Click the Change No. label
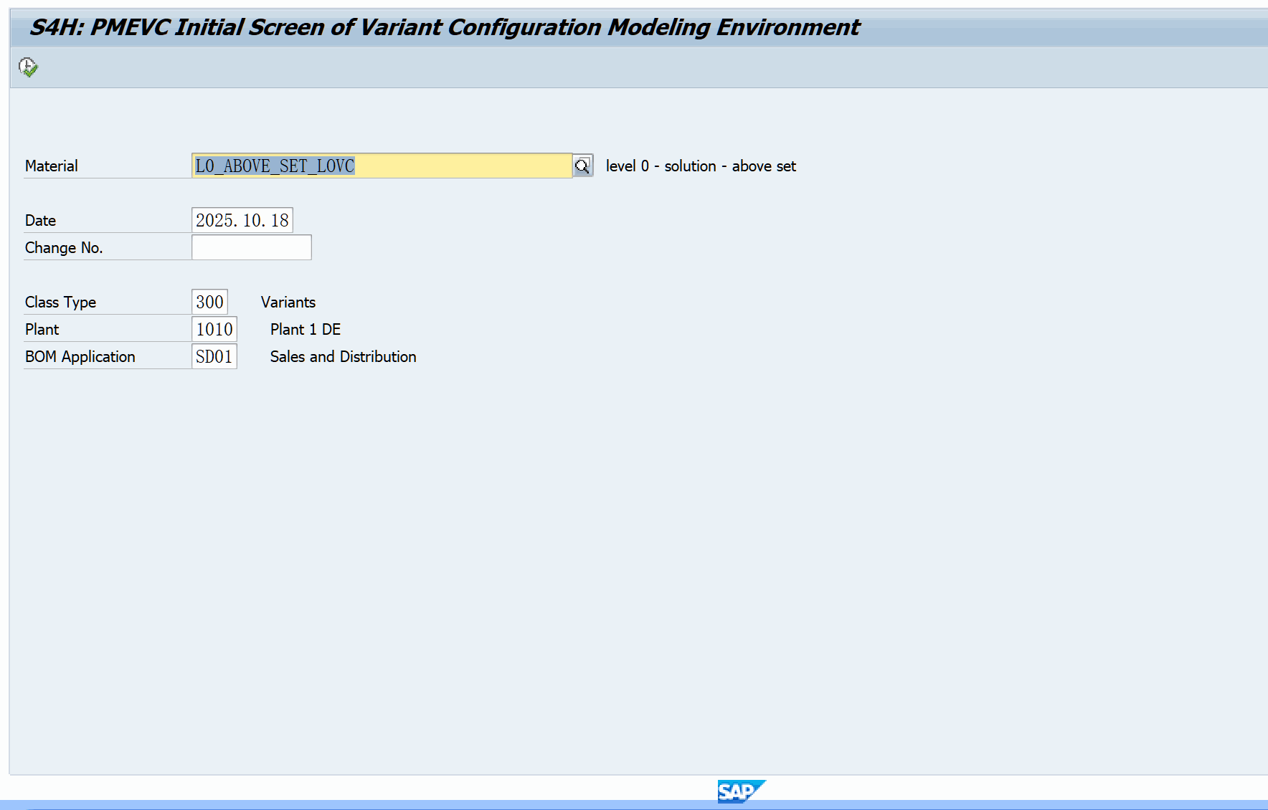 pos(64,248)
